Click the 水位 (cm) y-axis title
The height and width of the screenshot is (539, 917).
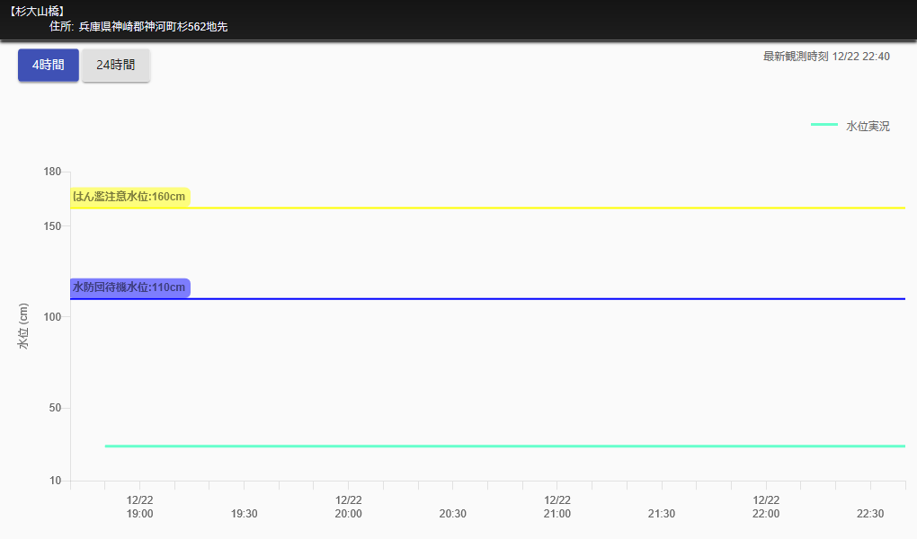(x=23, y=326)
